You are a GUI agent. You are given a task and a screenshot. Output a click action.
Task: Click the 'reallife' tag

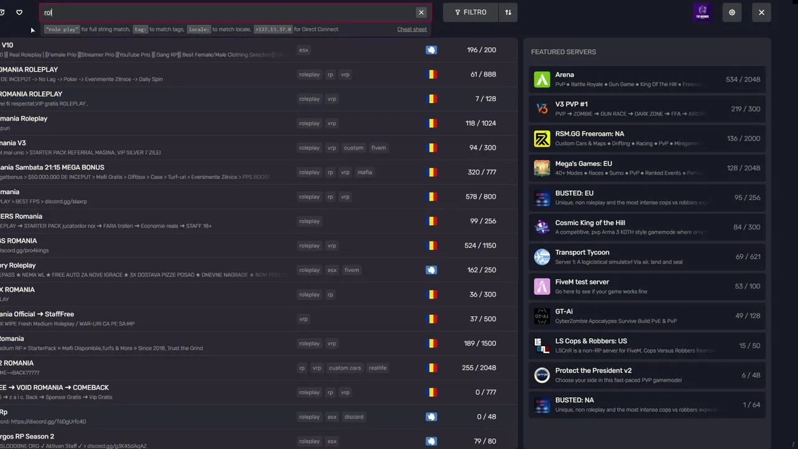tap(377, 368)
